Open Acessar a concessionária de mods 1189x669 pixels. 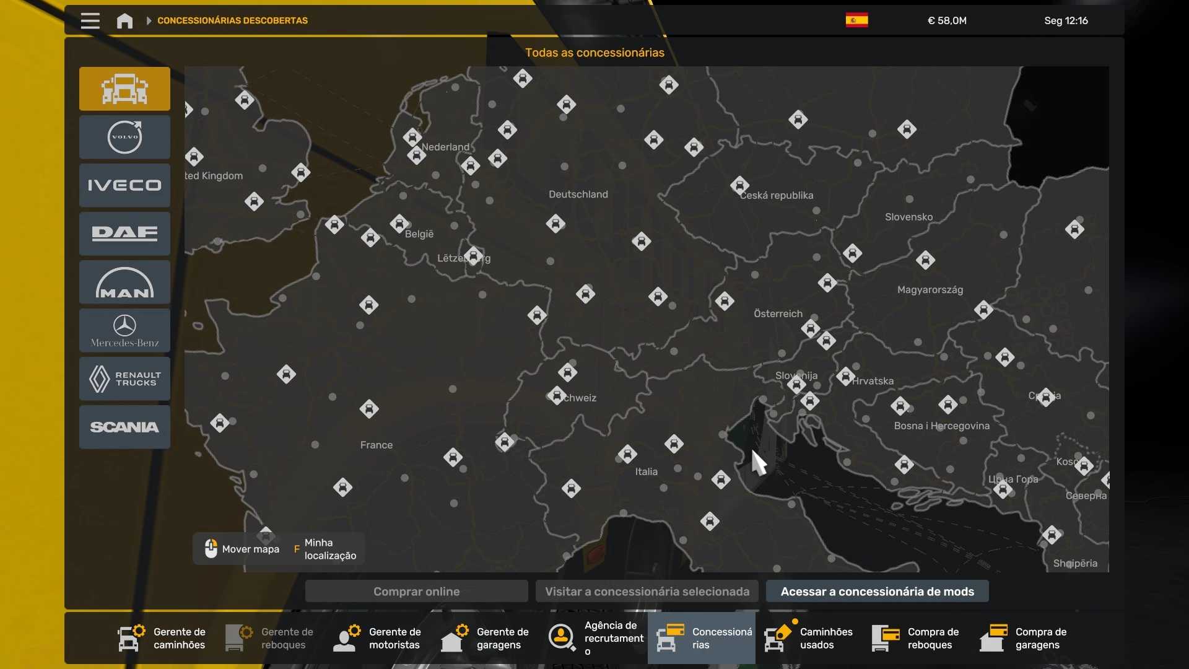(877, 591)
